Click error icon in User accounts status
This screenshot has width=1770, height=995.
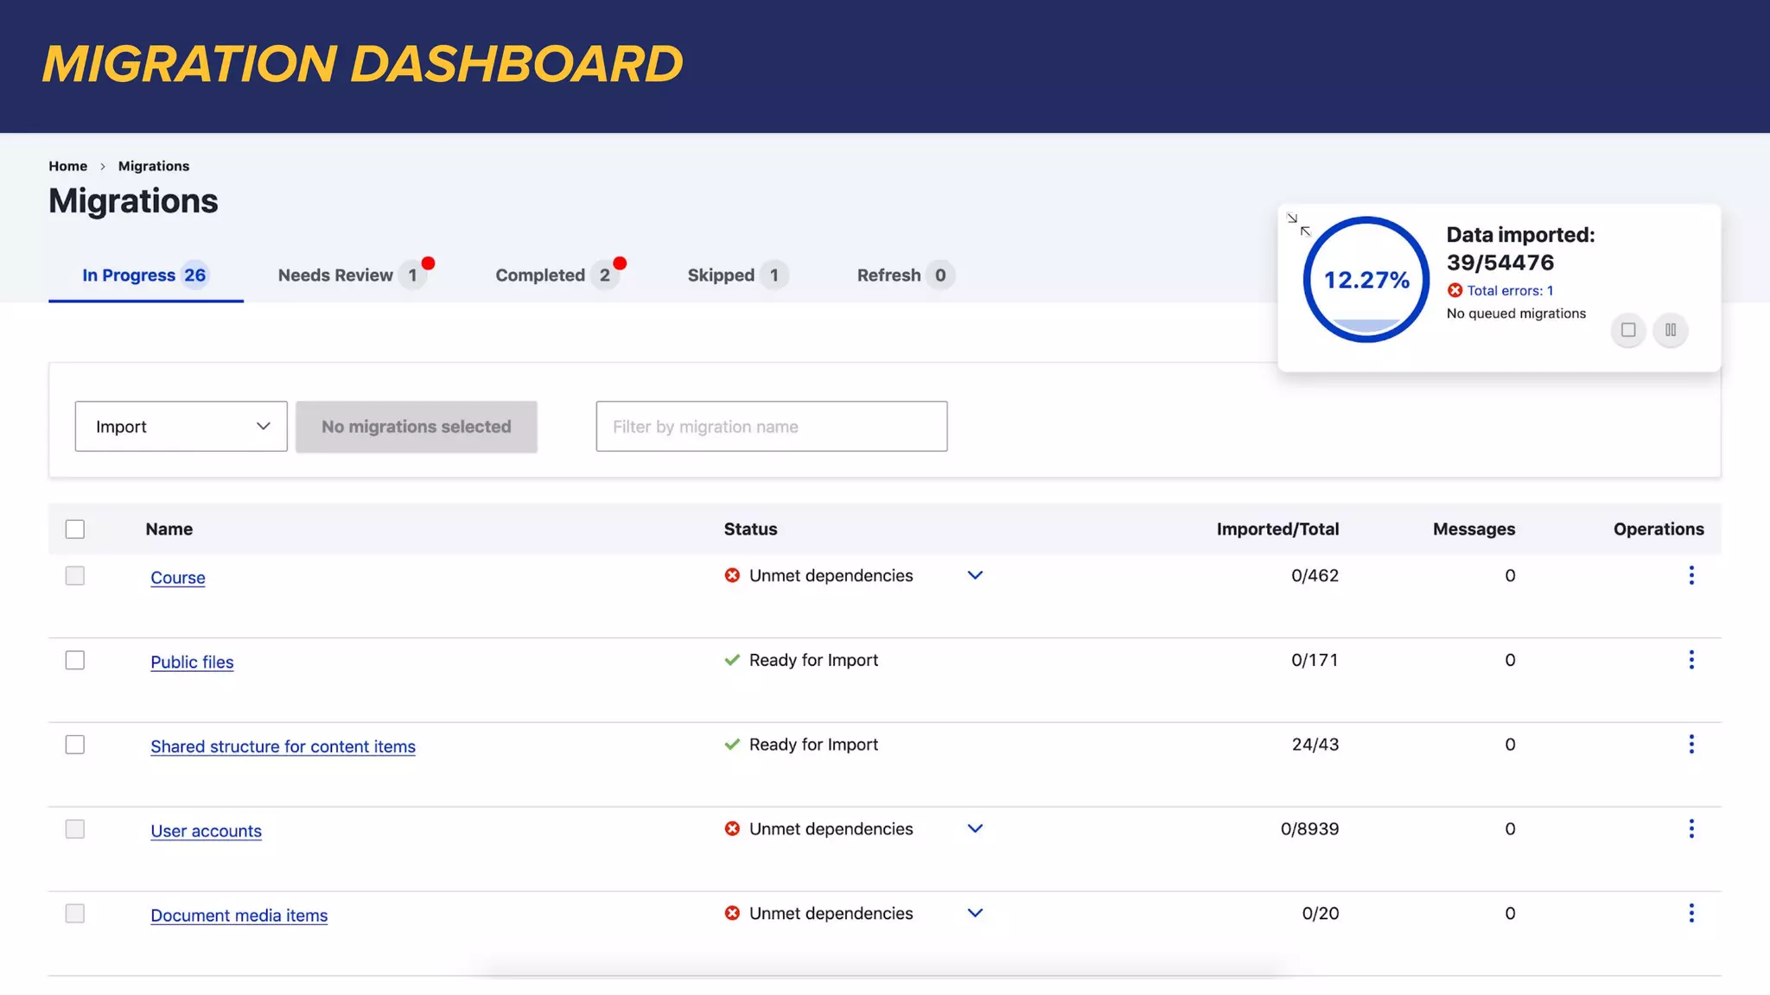732,829
